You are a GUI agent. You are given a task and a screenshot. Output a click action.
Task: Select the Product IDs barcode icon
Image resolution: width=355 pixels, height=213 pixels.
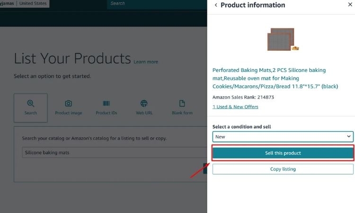click(106, 104)
